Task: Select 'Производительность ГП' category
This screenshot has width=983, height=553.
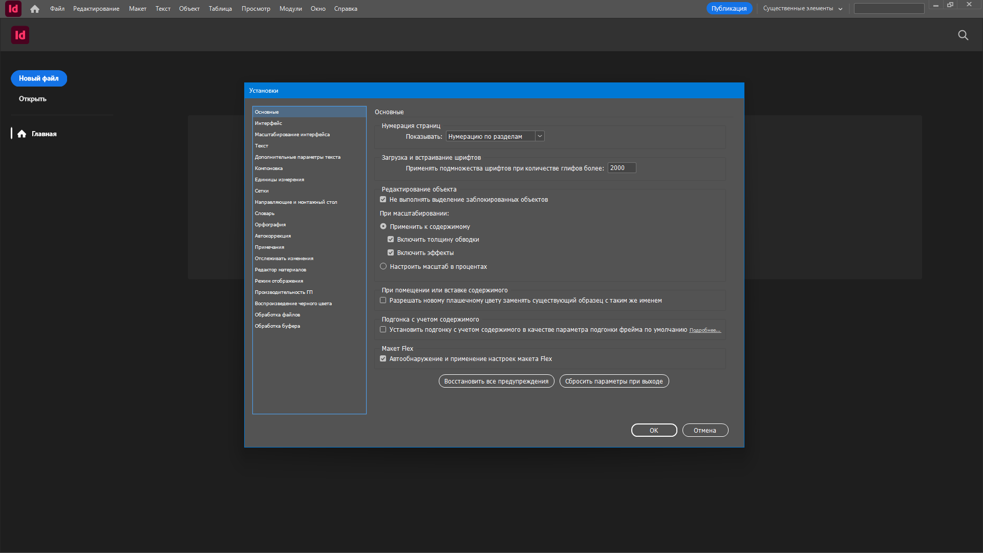Action: point(284,292)
